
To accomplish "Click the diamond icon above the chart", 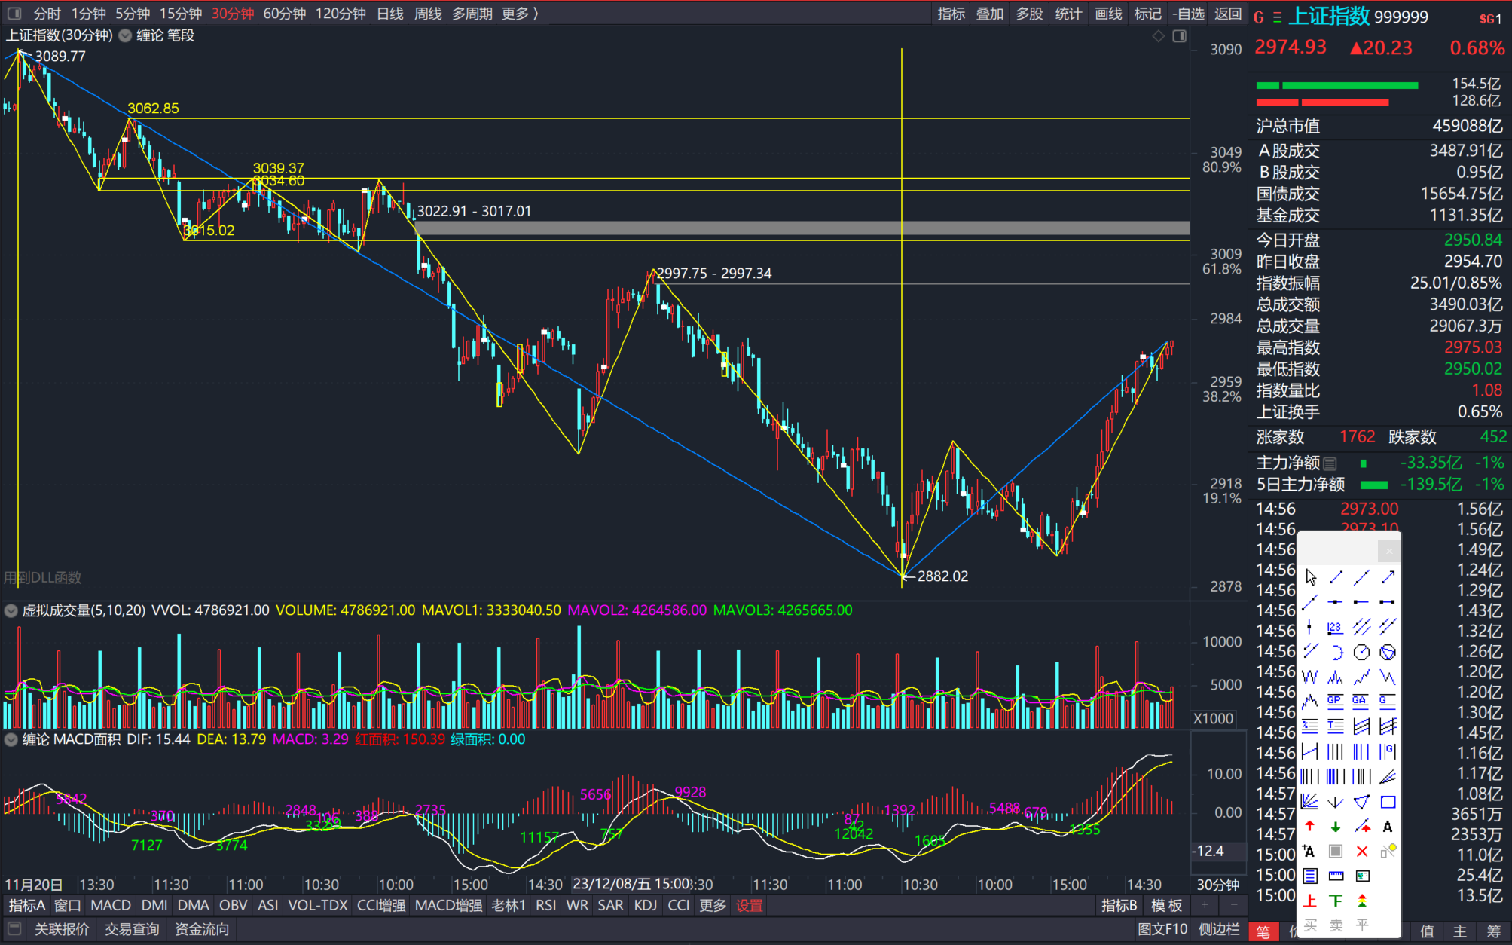I will point(1159,35).
